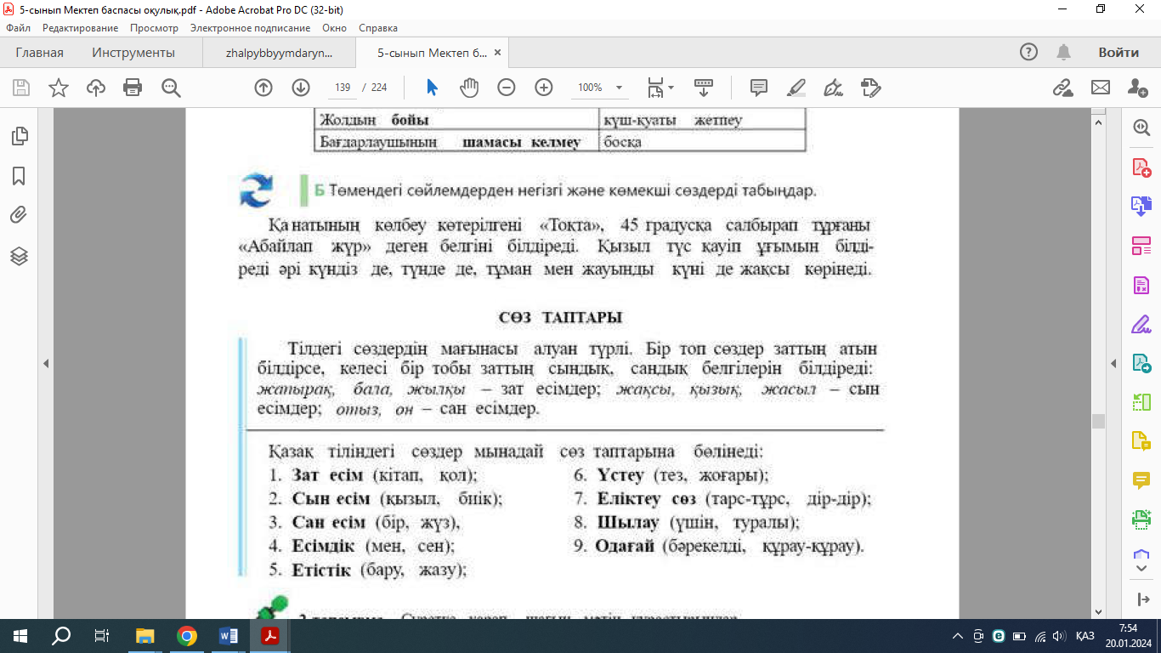Open the Create PDF tool in right pane
Screen dimensions: 1161x653
coord(1141,167)
